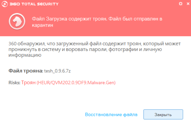The width and height of the screenshot is (191, 124).
Task: Click the header line Файл Загрузка содержит троян
Action: (x=70, y=19)
